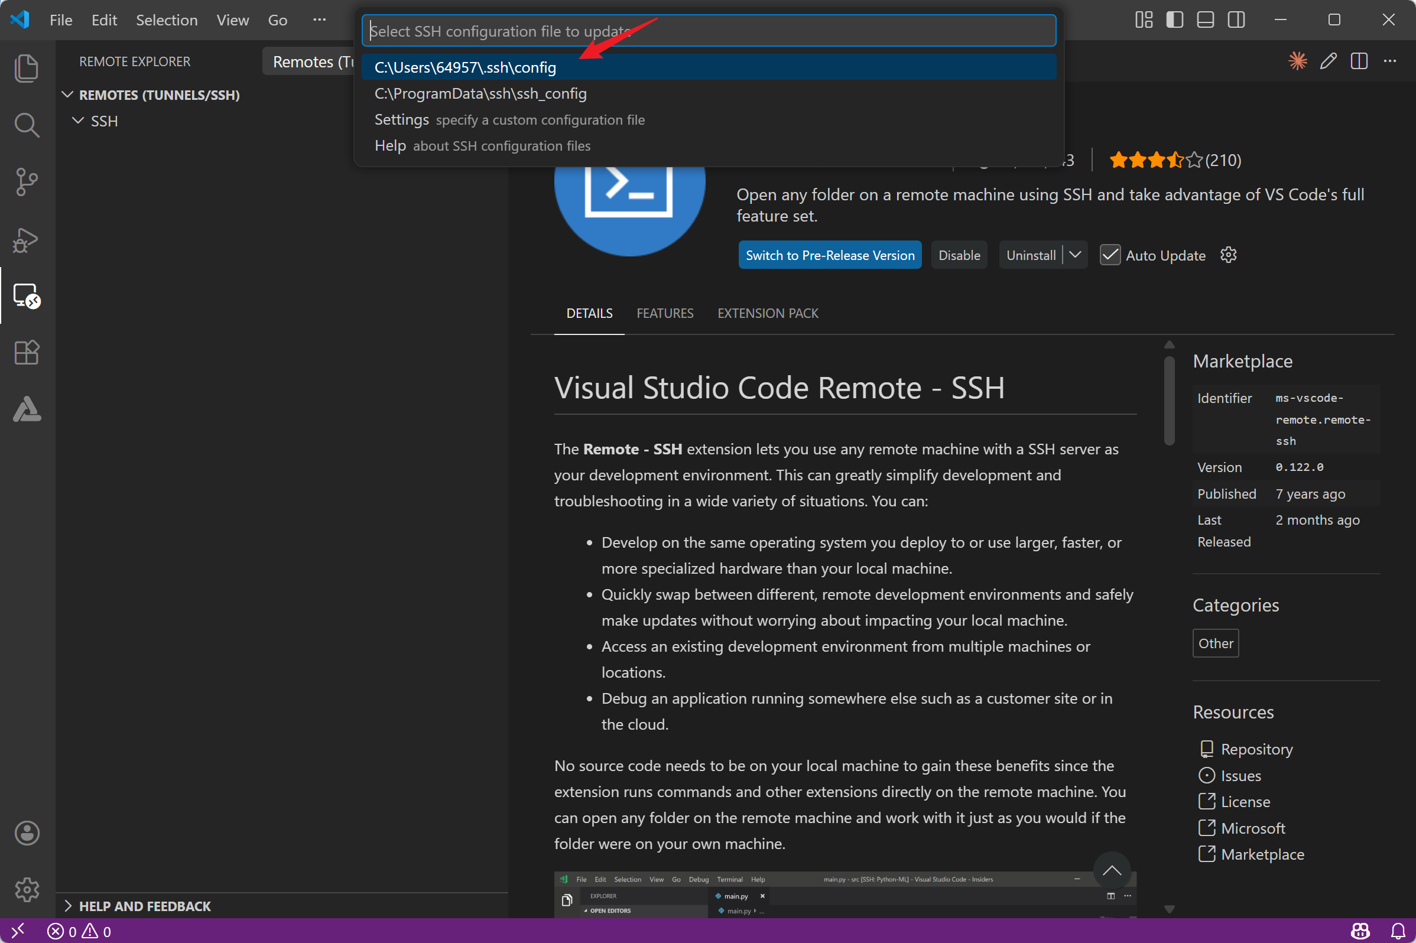Click the Customize Layout icon
The height and width of the screenshot is (943, 1416).
(1144, 20)
